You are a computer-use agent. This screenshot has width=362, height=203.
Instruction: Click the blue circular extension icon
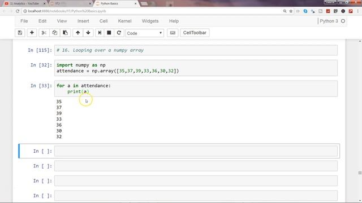[x=305, y=11]
